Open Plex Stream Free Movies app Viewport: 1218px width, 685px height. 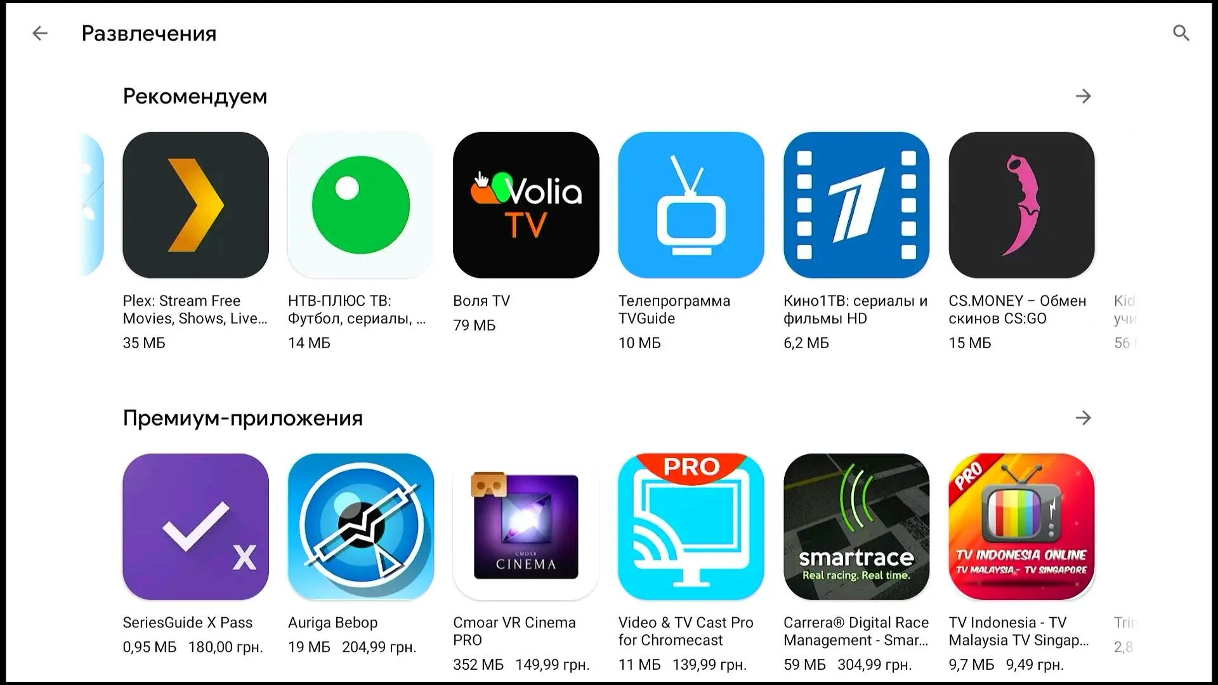[x=197, y=205]
